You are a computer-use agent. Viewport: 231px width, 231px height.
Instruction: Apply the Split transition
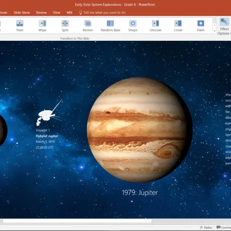(65, 26)
